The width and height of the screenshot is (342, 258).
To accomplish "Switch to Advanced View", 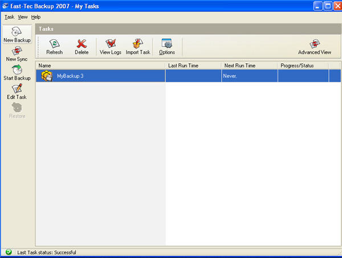I will click(315, 47).
